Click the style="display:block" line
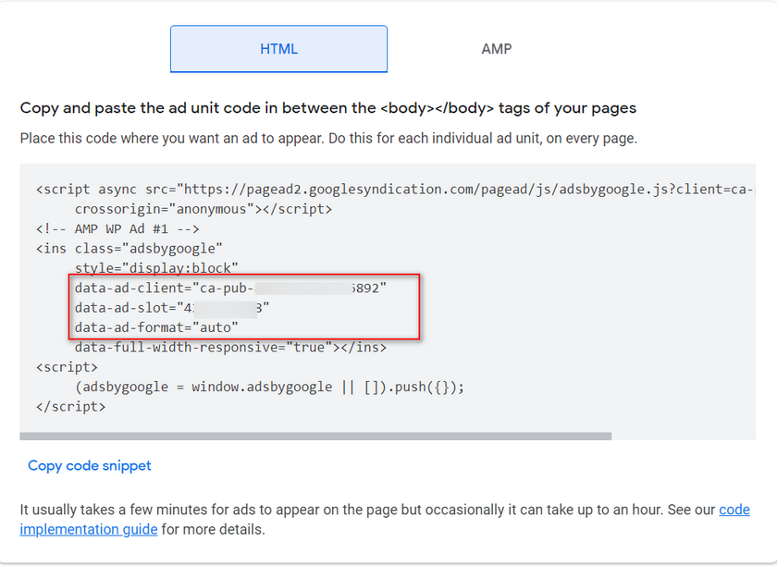Image resolution: width=777 pixels, height=566 pixels. 156,268
